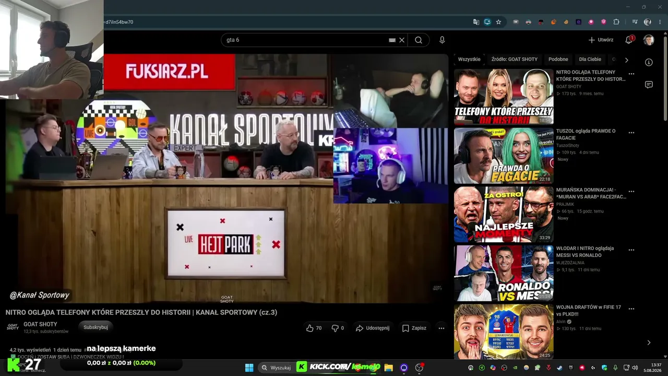Select the 'Źródło: GOAT SHOTY' chip
Screen dimensions: 668x376
pyautogui.click(x=515, y=60)
